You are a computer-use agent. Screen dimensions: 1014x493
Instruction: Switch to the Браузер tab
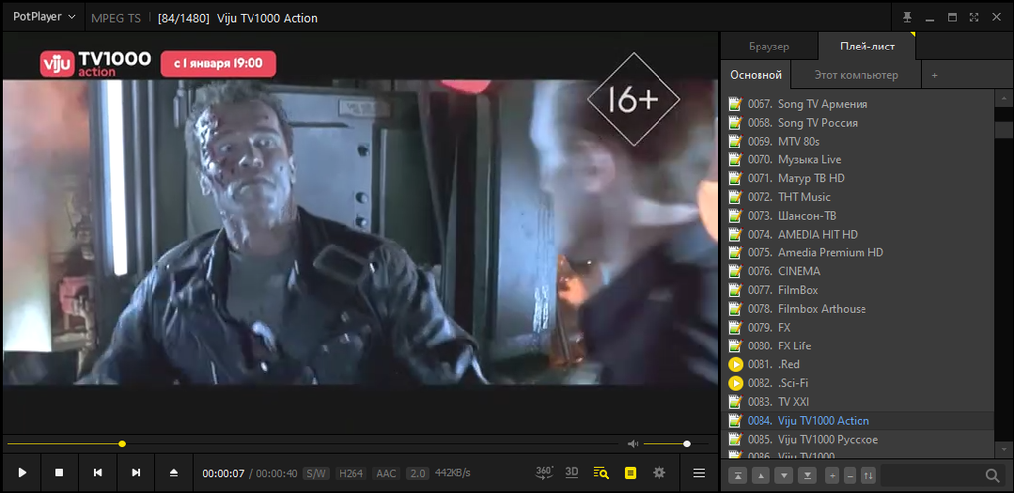coord(768,47)
